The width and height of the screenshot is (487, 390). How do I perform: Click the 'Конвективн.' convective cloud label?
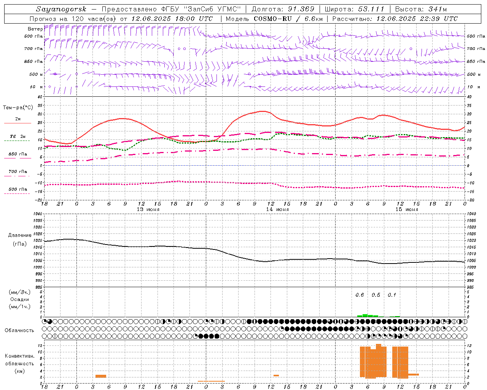click(x=19, y=356)
